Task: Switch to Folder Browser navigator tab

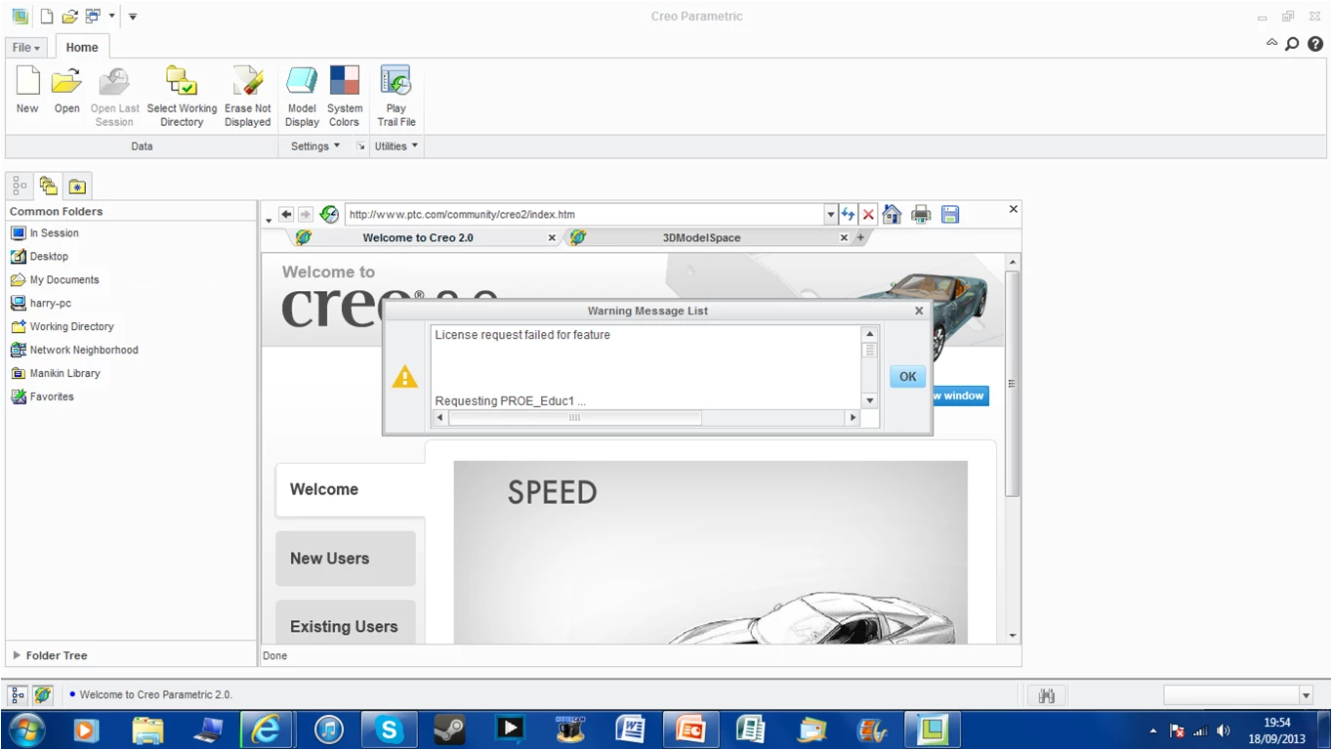Action: (48, 186)
